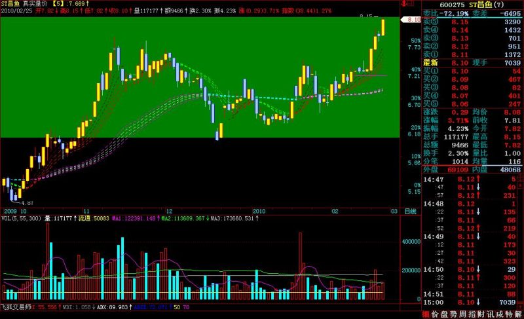This screenshot has height=319, width=524.
Task: Switch to the 指 indicator tab
Action: coord(472,314)
